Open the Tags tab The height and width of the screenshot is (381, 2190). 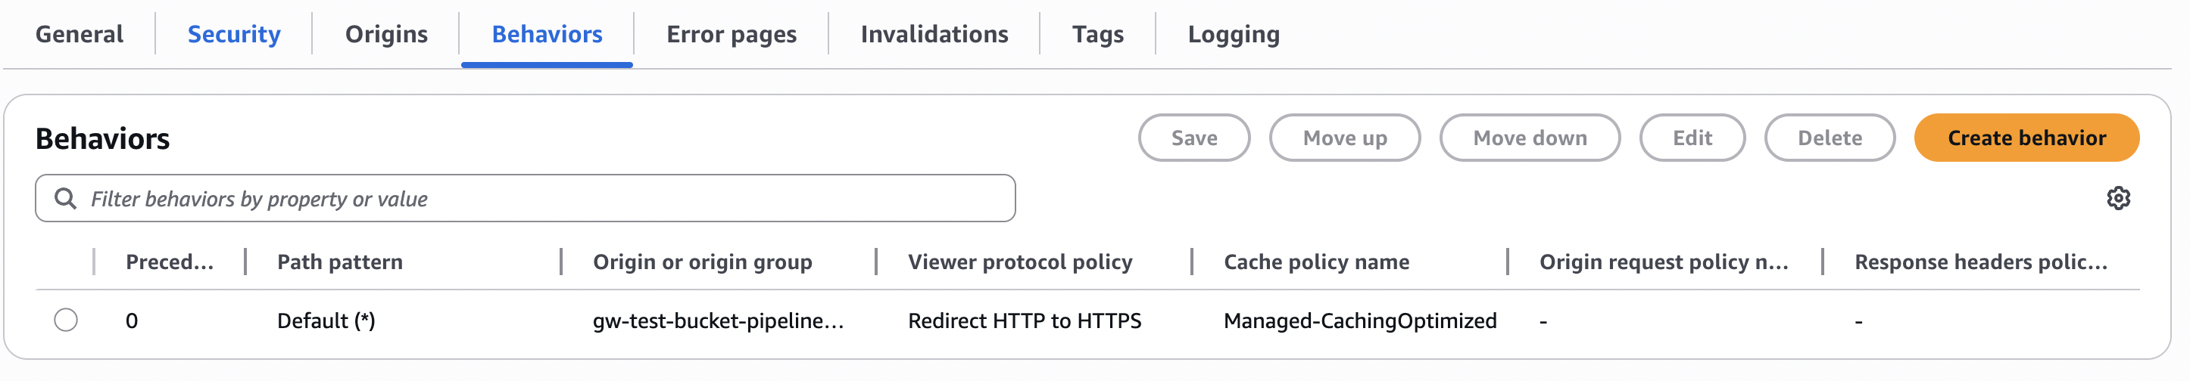(x=1097, y=34)
